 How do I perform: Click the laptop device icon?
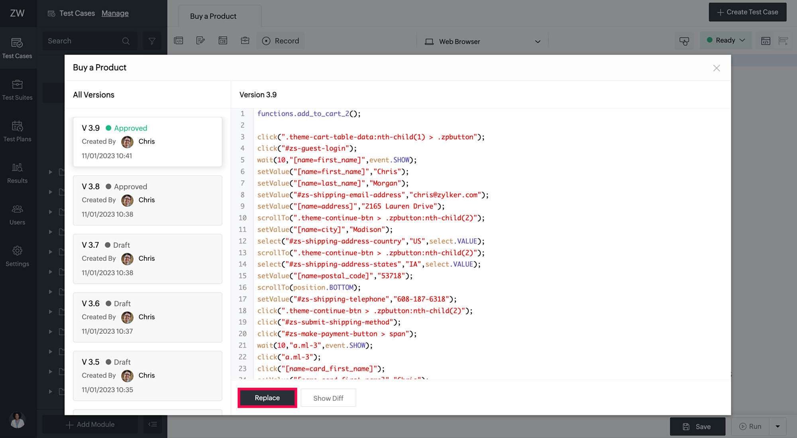pyautogui.click(x=429, y=41)
